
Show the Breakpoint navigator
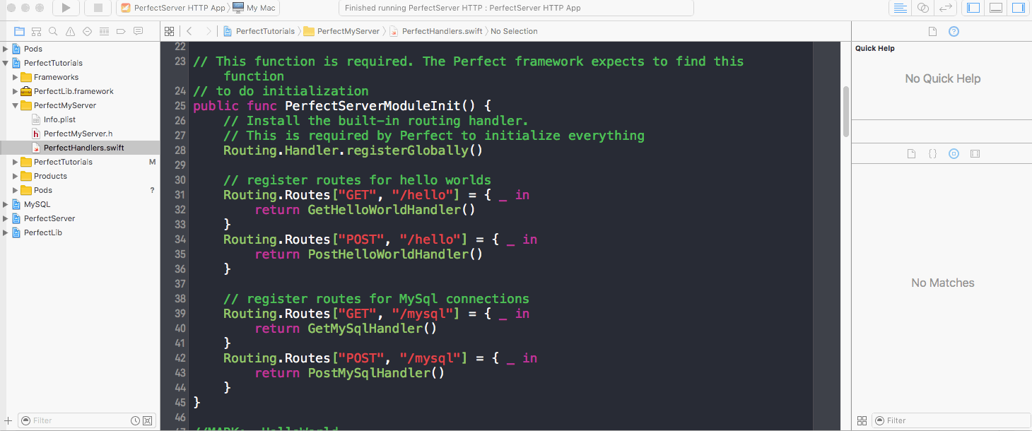tap(121, 31)
